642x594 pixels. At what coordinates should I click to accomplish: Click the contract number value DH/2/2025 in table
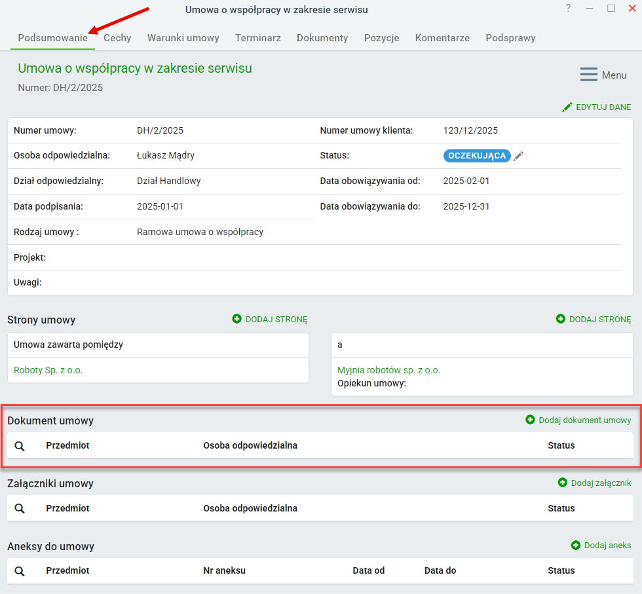click(x=160, y=130)
